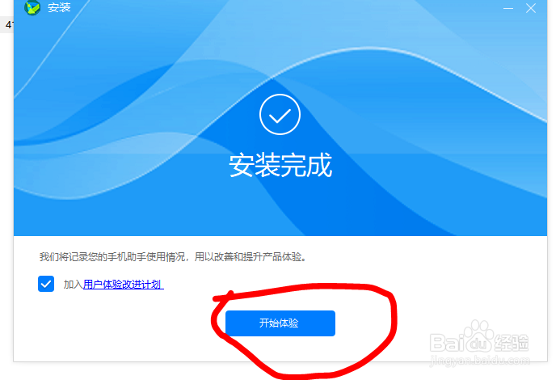Viewport: 560px width, 380px height.
Task: Click the 开始体验 button
Action: point(280,323)
